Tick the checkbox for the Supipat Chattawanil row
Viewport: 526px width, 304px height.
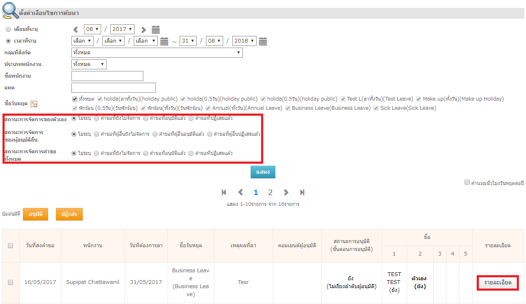point(10,282)
